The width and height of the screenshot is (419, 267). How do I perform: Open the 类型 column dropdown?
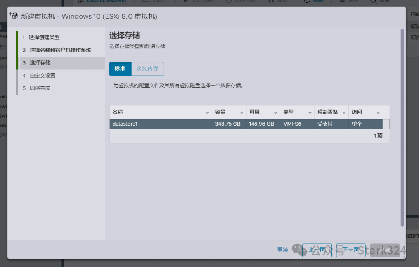click(311, 112)
